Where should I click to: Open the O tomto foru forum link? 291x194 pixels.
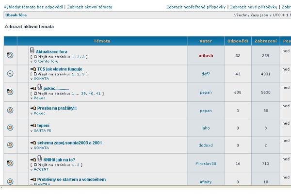tap(46, 61)
